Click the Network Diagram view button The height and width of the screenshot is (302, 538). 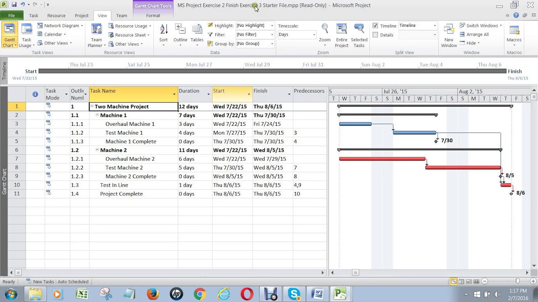[61, 26]
